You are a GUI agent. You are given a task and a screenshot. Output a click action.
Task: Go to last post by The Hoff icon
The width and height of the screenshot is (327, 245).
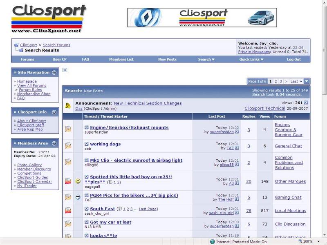pos(237,199)
